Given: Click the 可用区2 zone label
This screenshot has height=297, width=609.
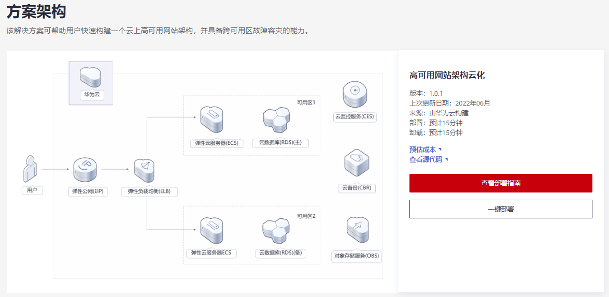Looking at the screenshot, I should tap(306, 216).
